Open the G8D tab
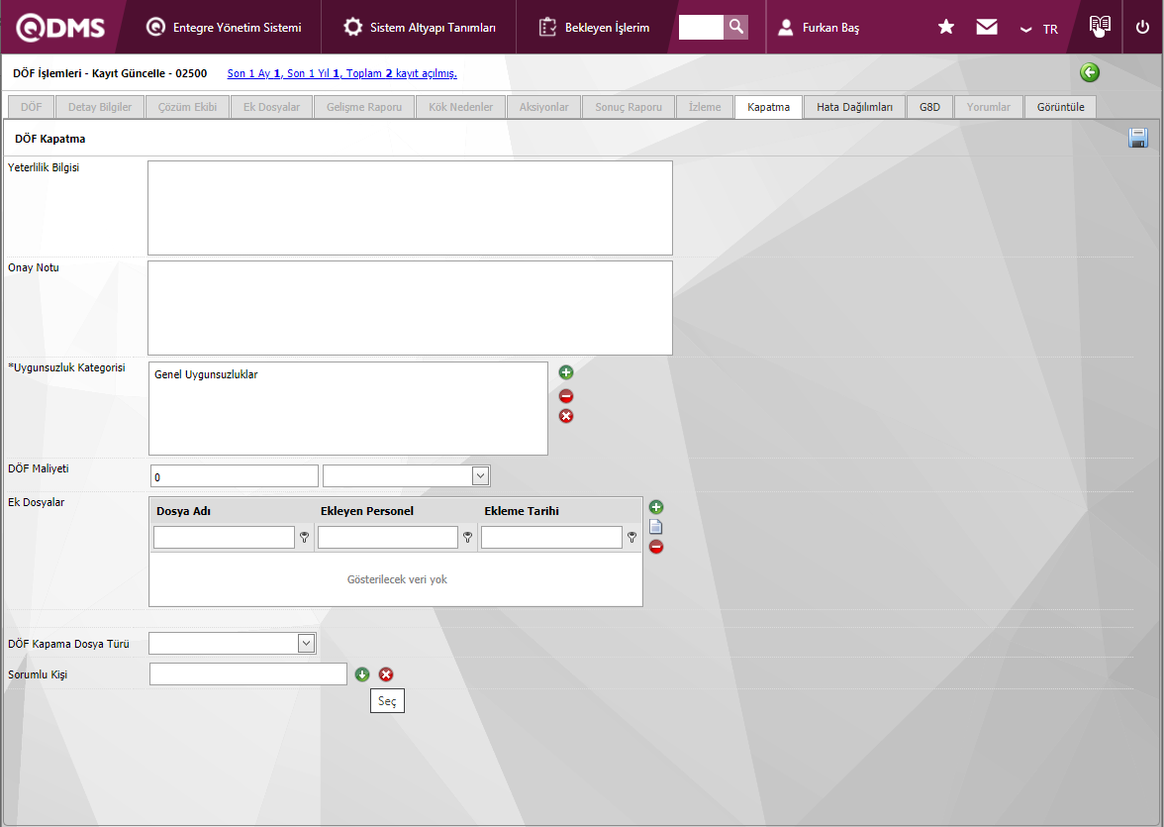The image size is (1164, 827). click(x=929, y=107)
